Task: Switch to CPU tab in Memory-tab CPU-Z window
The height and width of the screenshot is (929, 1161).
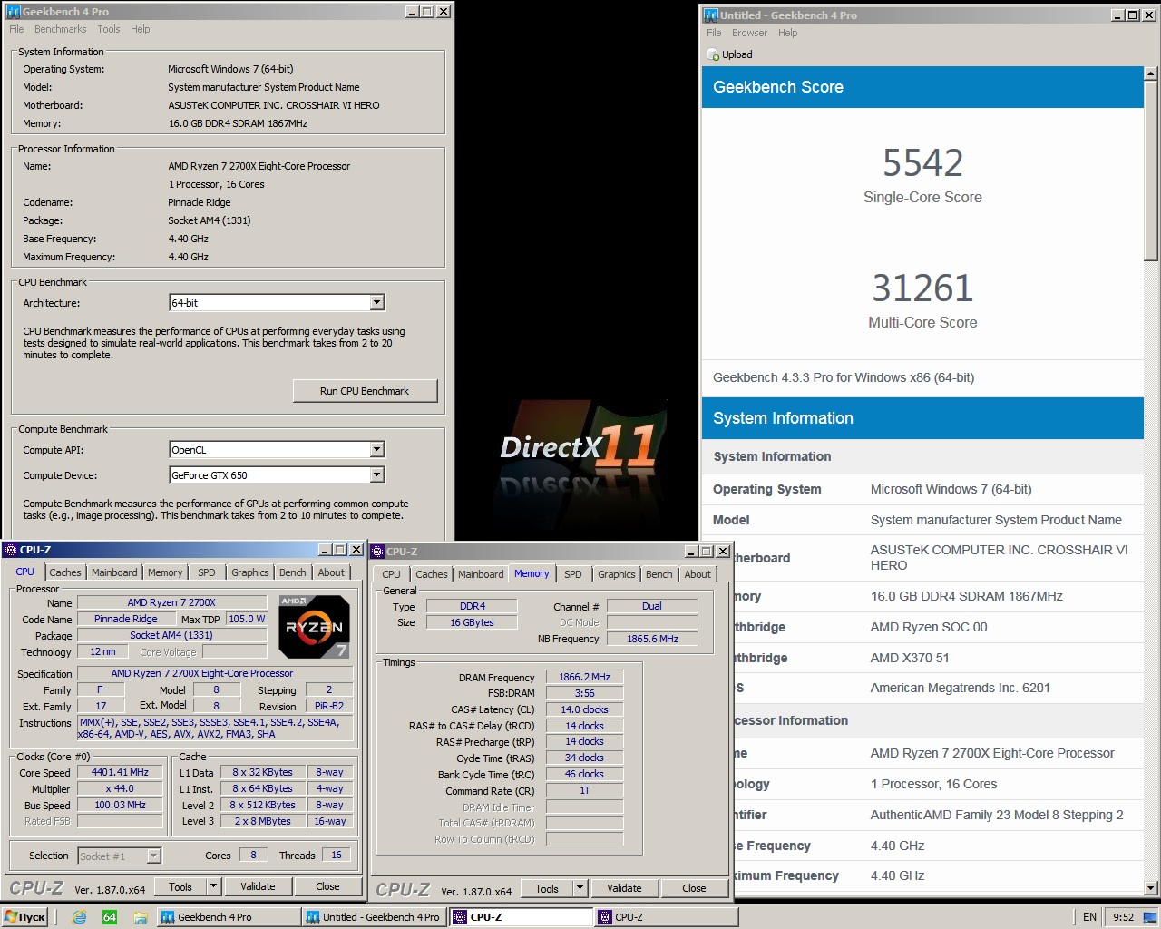Action: pyautogui.click(x=392, y=574)
